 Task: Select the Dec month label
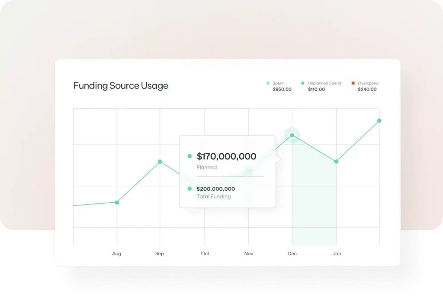292,253
